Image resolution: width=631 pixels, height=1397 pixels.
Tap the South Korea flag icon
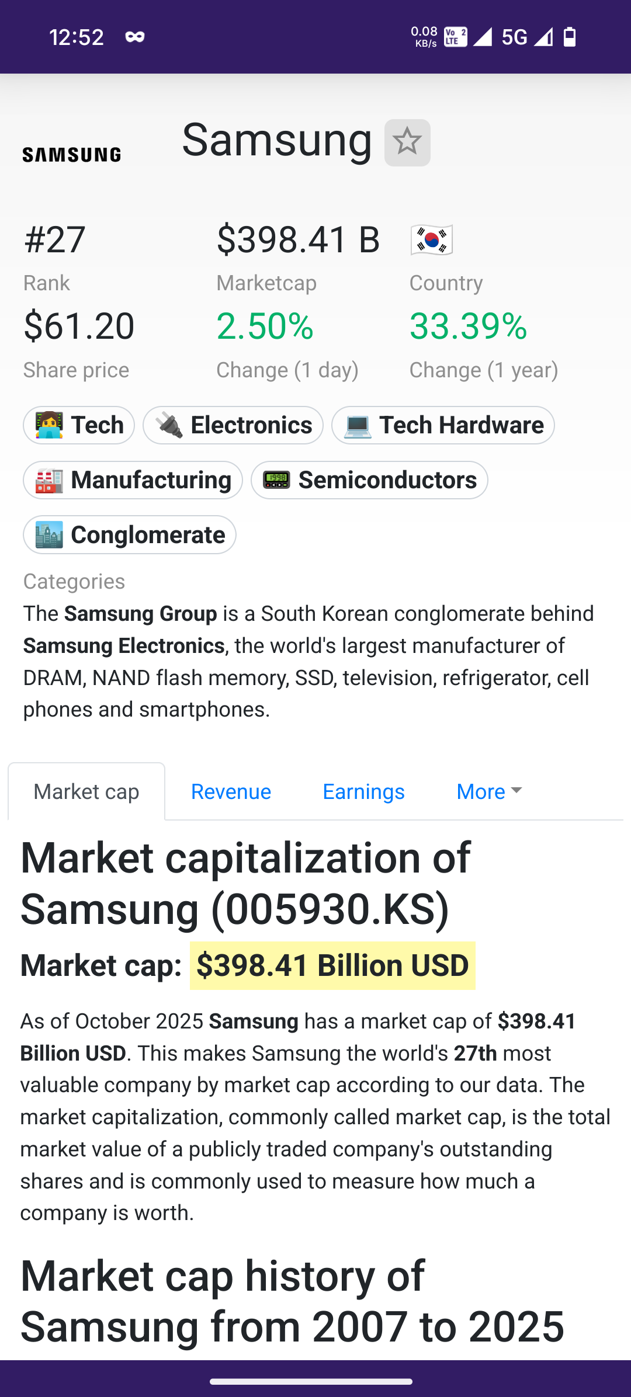click(x=432, y=240)
